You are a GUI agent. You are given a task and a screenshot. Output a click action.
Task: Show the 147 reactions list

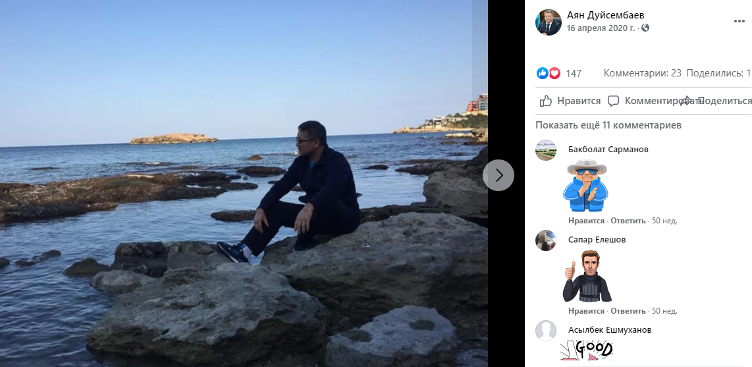pos(574,74)
